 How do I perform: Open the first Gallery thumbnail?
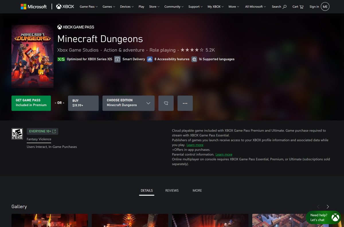click(50, 220)
